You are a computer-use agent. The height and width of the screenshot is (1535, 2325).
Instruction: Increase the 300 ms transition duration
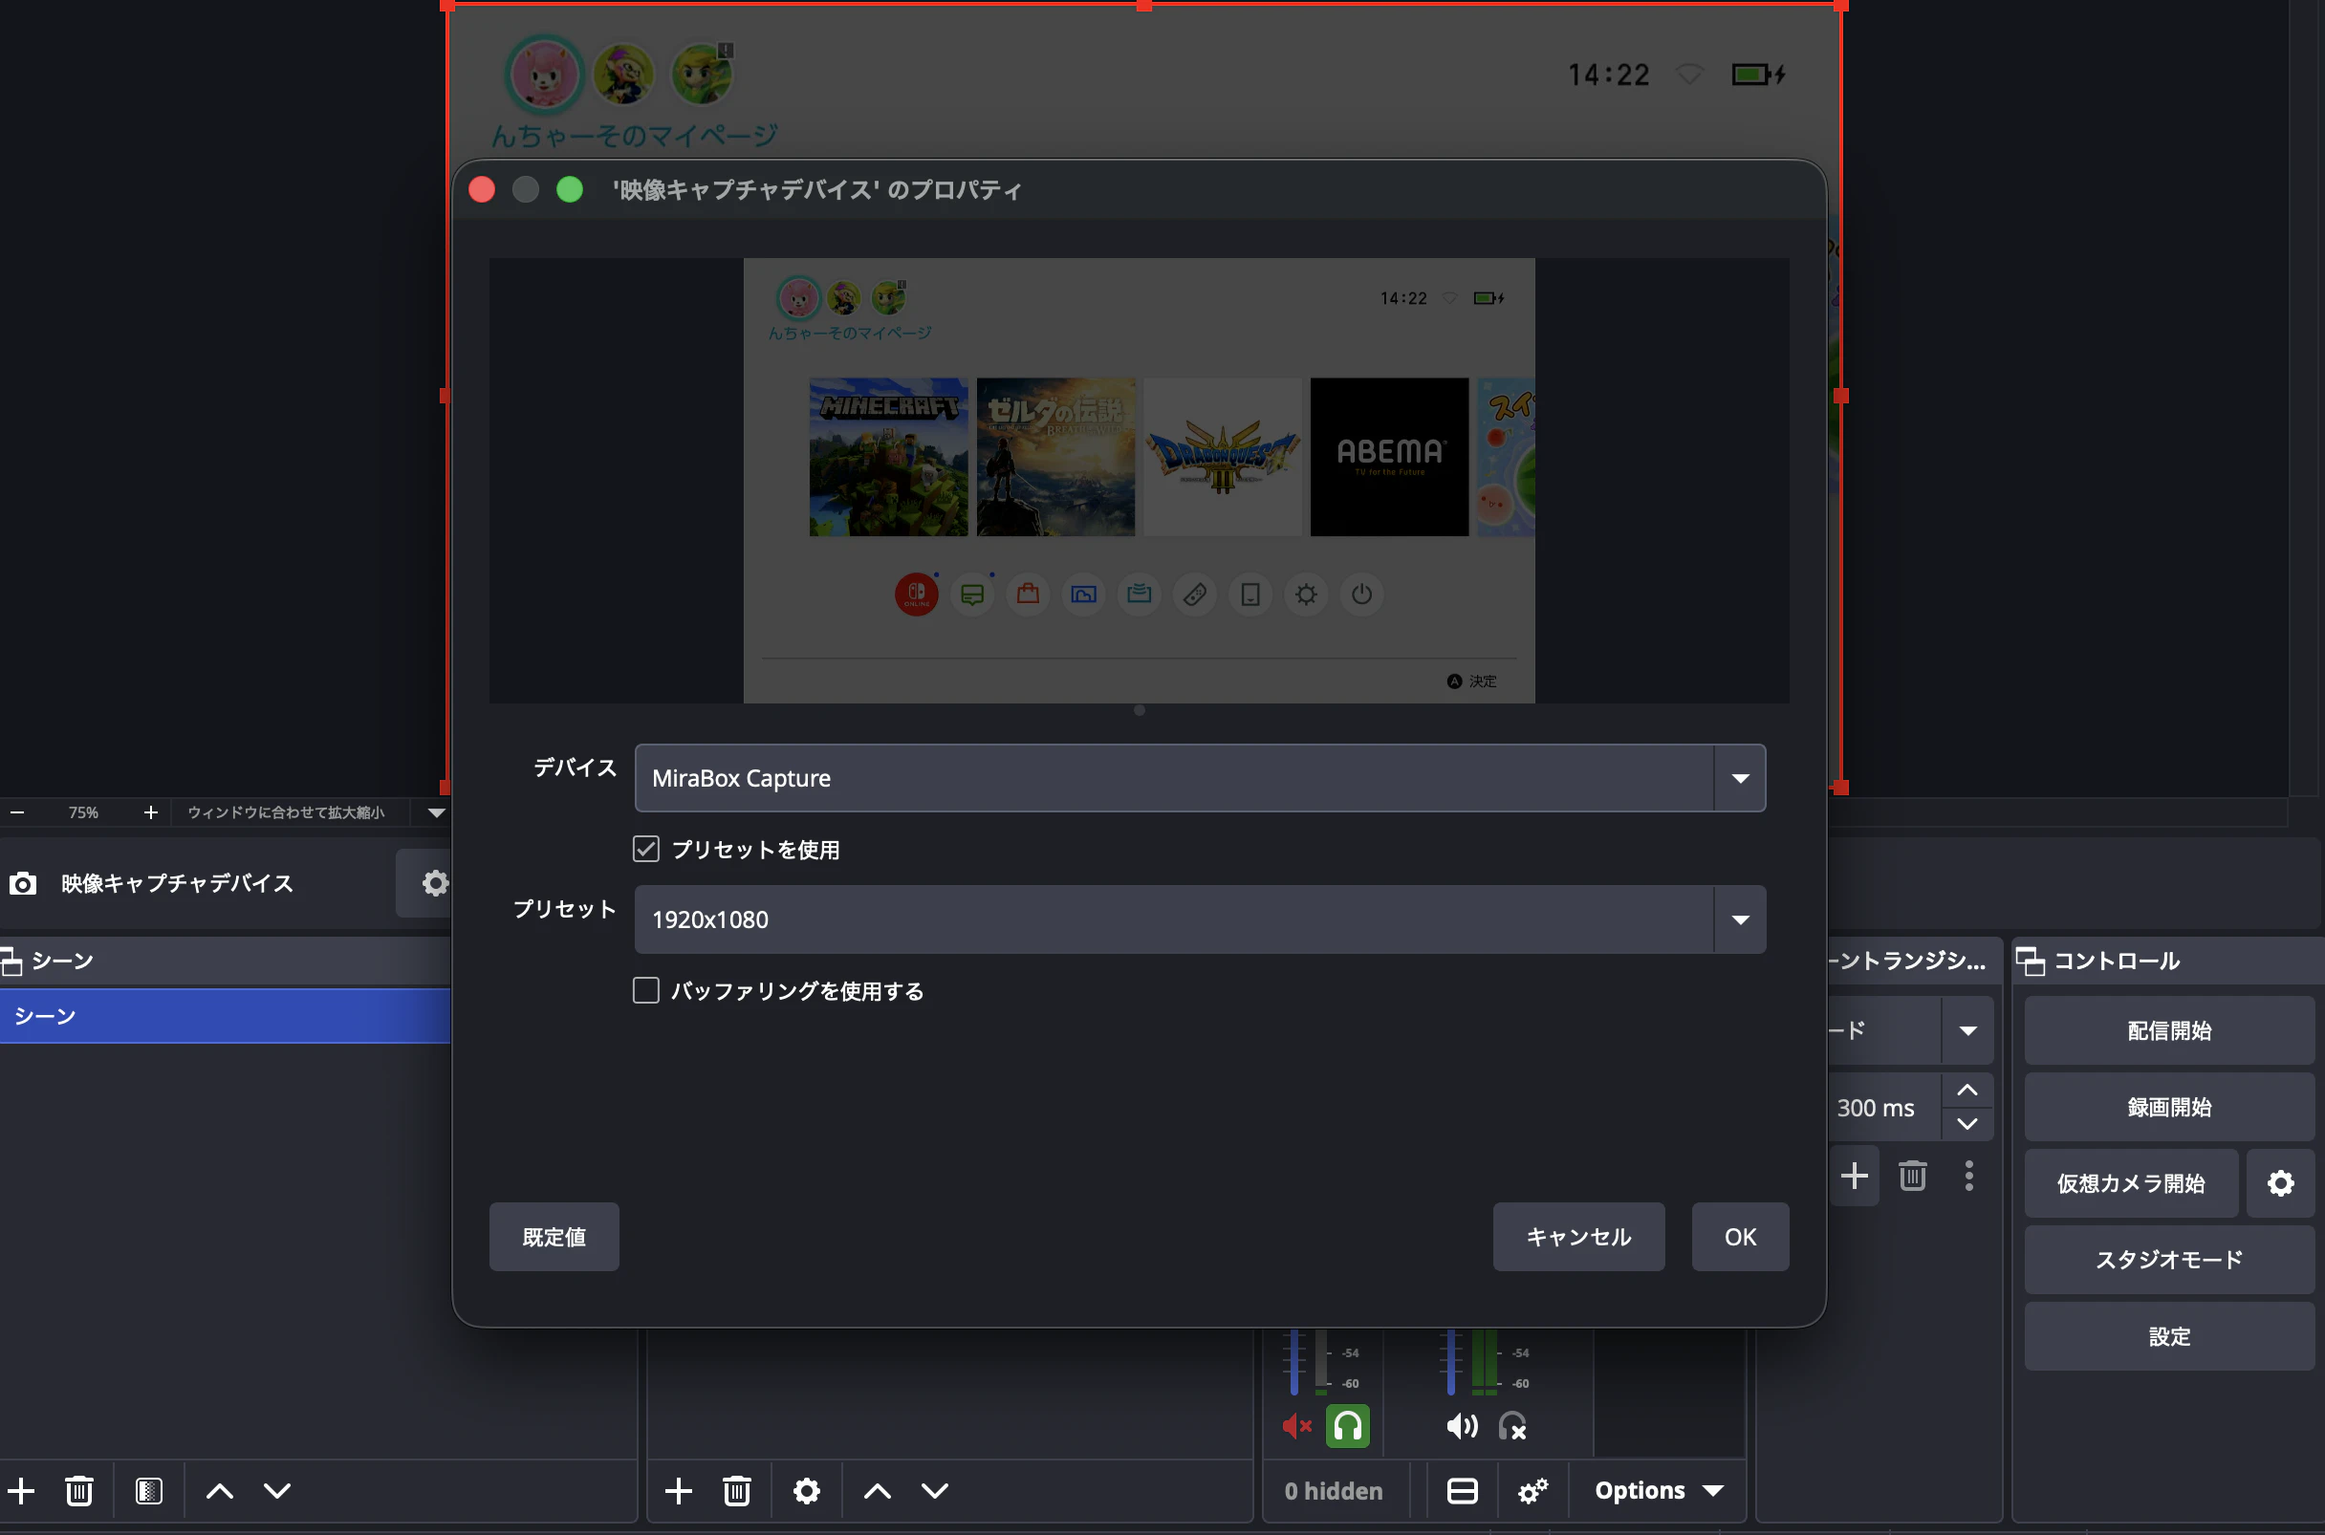[1966, 1090]
